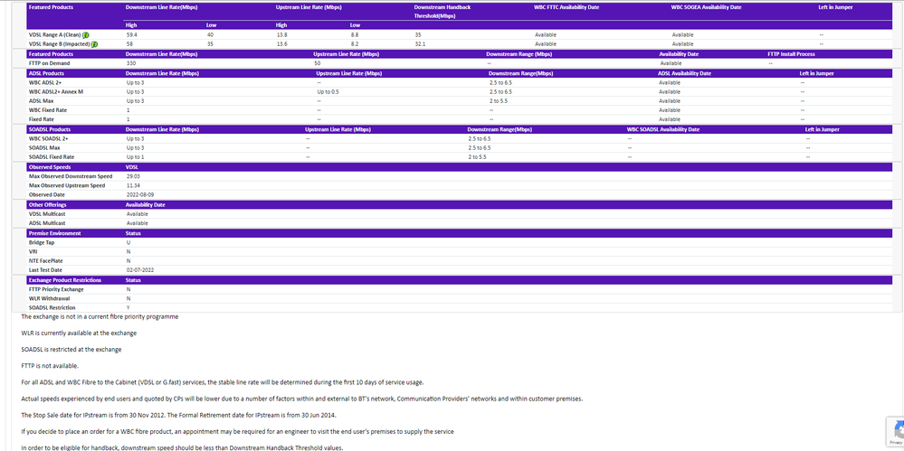904x451 pixels.
Task: Click the 'Up to 0.5' upstream value
Action: (x=328, y=91)
